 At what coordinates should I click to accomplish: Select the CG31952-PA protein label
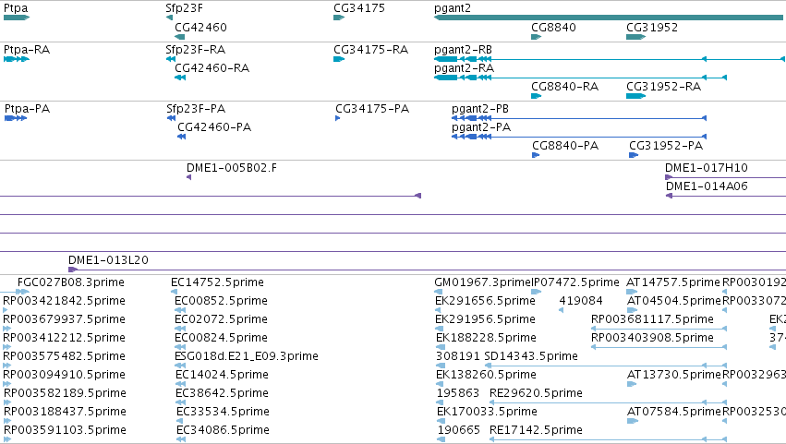(666, 146)
